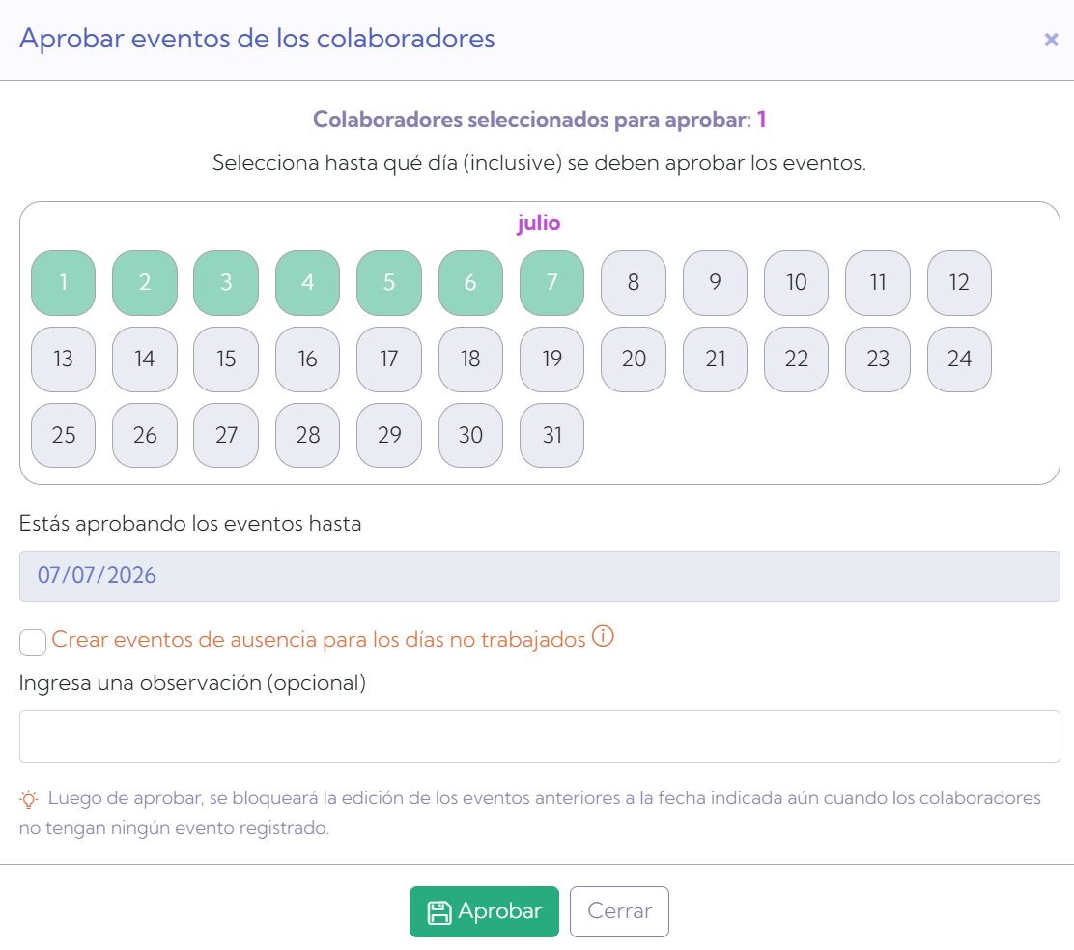Set approval date to day 30
The height and width of the screenshot is (950, 1074).
[470, 435]
